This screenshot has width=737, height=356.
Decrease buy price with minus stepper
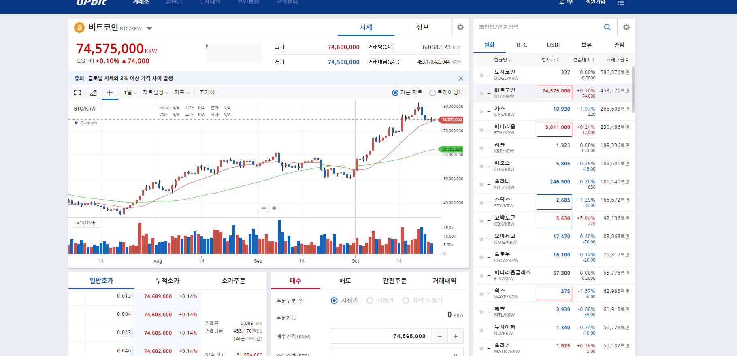tap(440, 336)
